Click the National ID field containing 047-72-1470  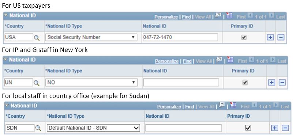(x=180, y=37)
